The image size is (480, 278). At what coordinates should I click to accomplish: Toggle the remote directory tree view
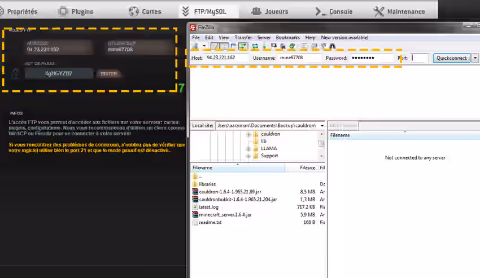[x=234, y=46]
